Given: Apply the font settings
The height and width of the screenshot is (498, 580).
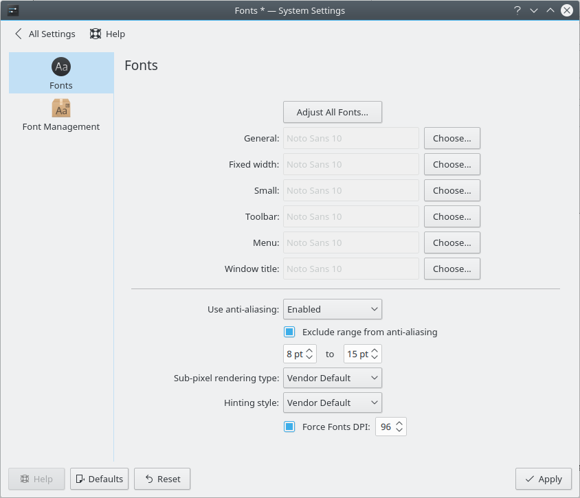Looking at the screenshot, I should point(543,479).
